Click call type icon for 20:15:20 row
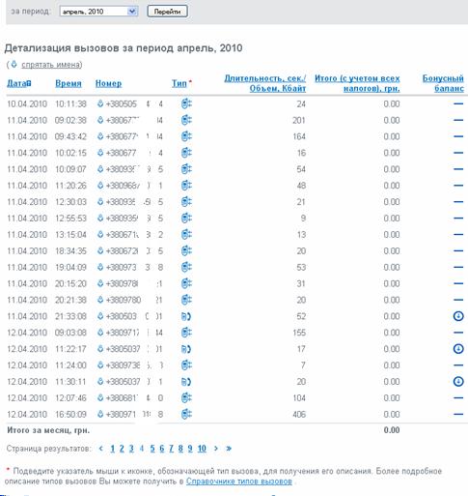 (186, 283)
